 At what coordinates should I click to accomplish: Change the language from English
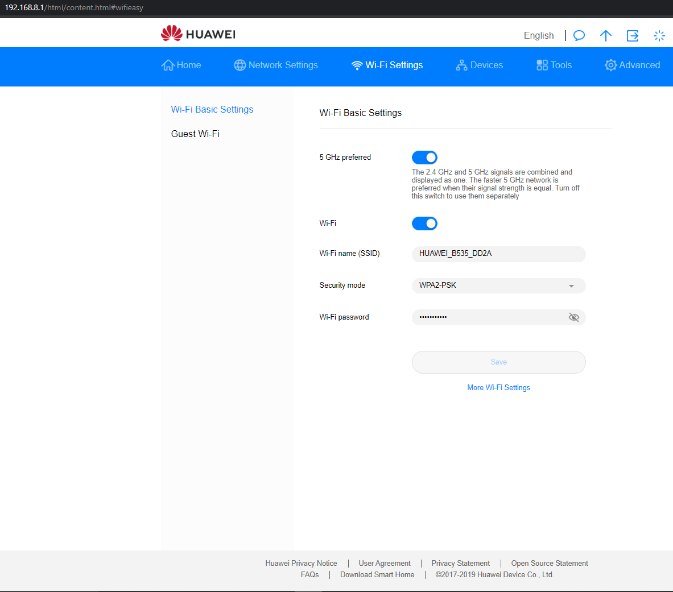[x=539, y=36]
